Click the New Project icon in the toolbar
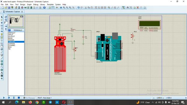Viewport: 187px width, 105px height. pyautogui.click(x=3, y=8)
